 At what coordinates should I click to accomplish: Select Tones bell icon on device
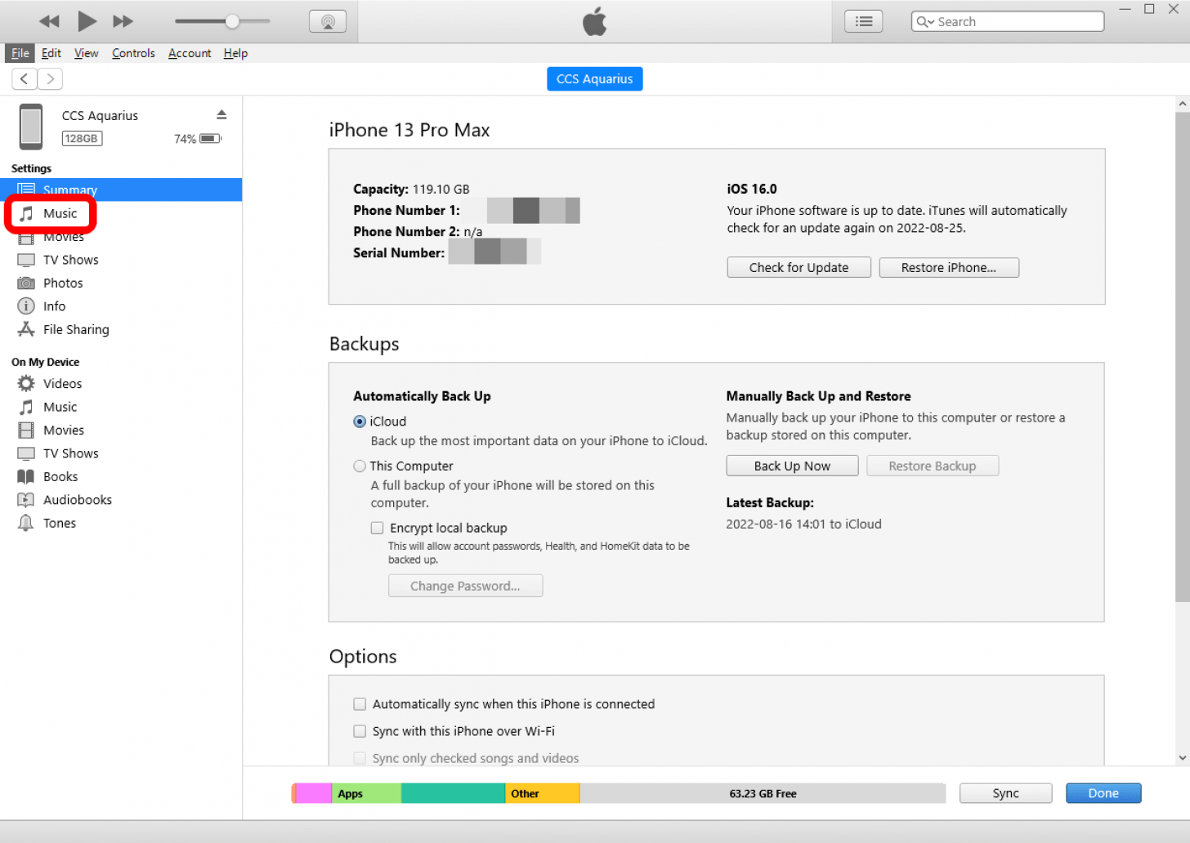pos(26,524)
